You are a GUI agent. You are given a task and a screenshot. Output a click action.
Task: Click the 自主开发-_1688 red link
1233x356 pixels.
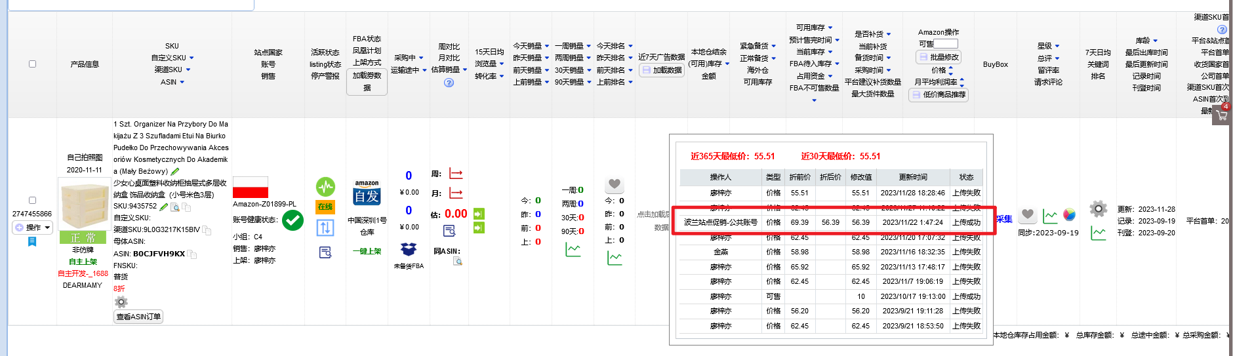(x=83, y=273)
